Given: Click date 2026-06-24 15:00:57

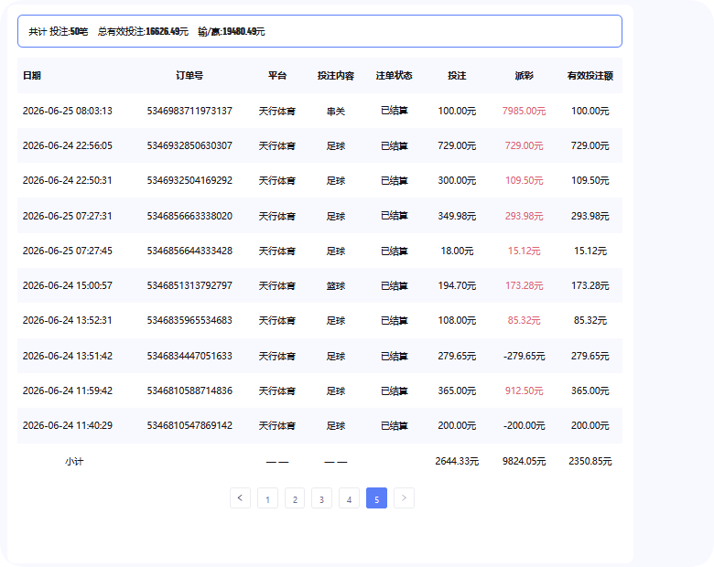Looking at the screenshot, I should (x=68, y=285).
